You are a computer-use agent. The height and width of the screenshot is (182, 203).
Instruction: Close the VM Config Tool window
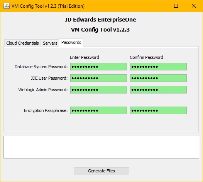pos(194,6)
